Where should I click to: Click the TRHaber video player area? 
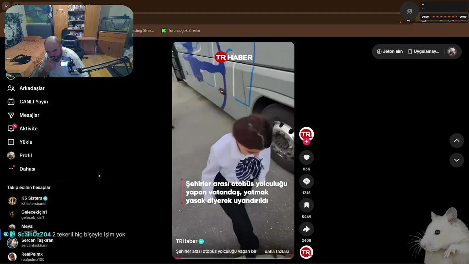coord(233,150)
